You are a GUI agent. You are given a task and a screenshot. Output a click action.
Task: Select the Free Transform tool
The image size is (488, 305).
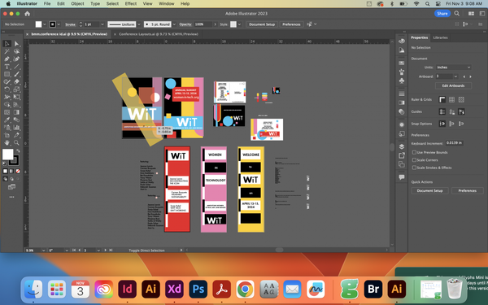click(x=16, y=97)
